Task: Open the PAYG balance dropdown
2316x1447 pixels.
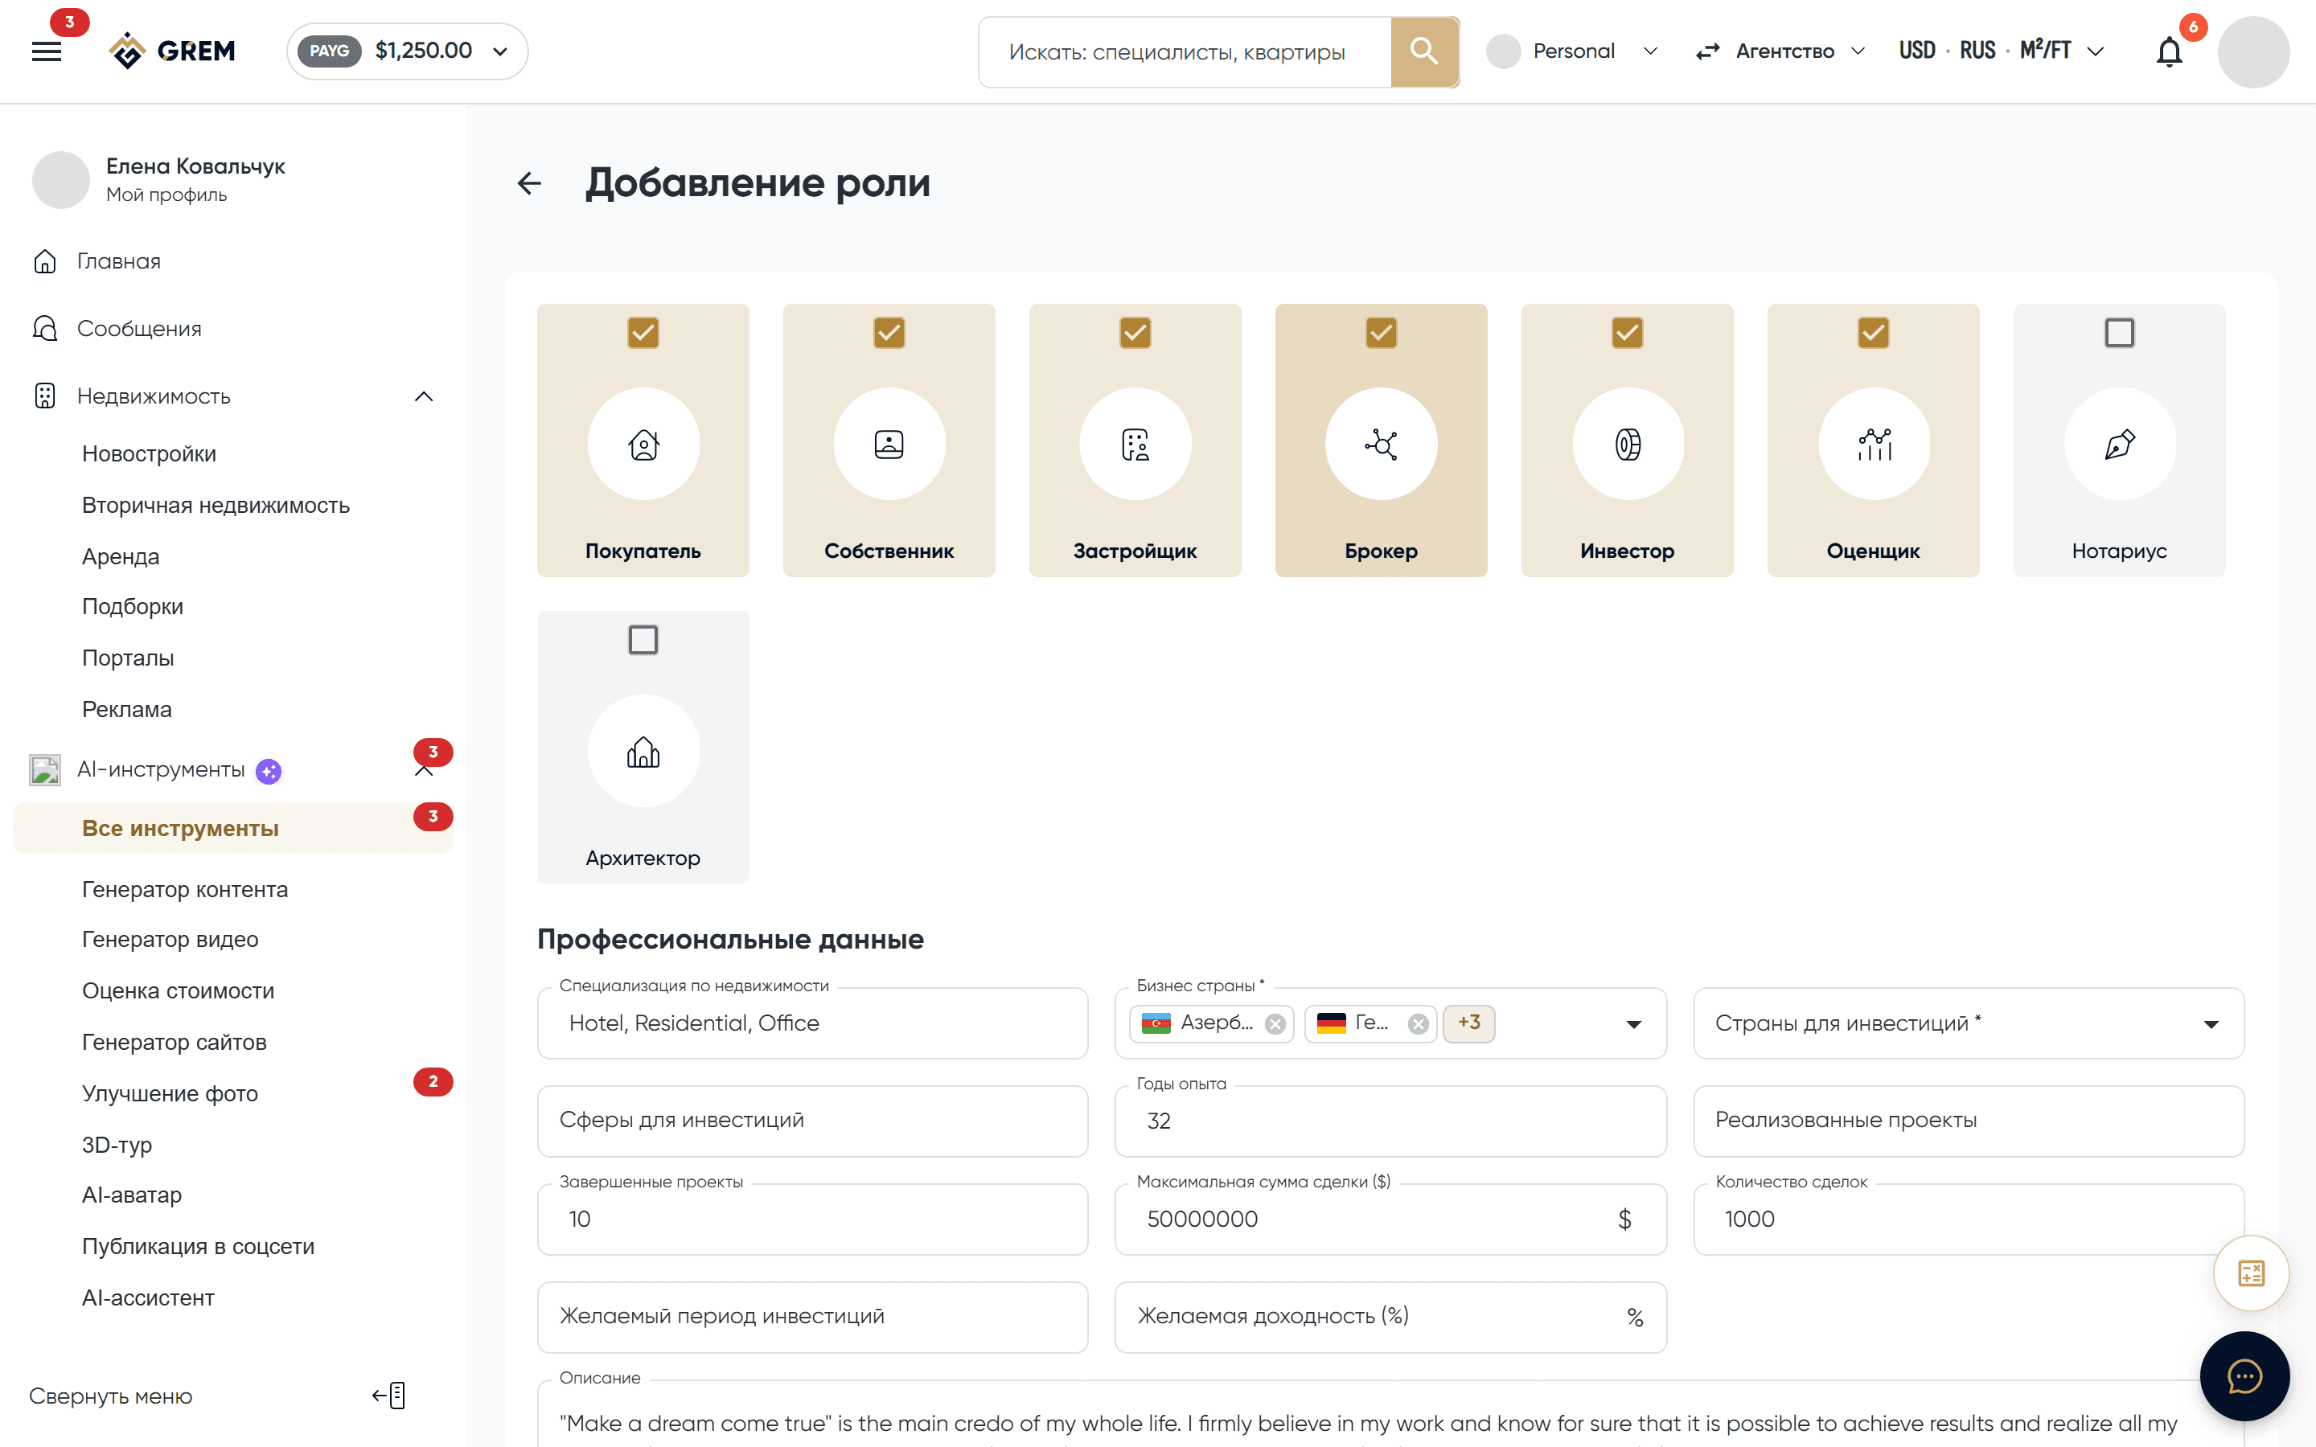Action: 408,51
